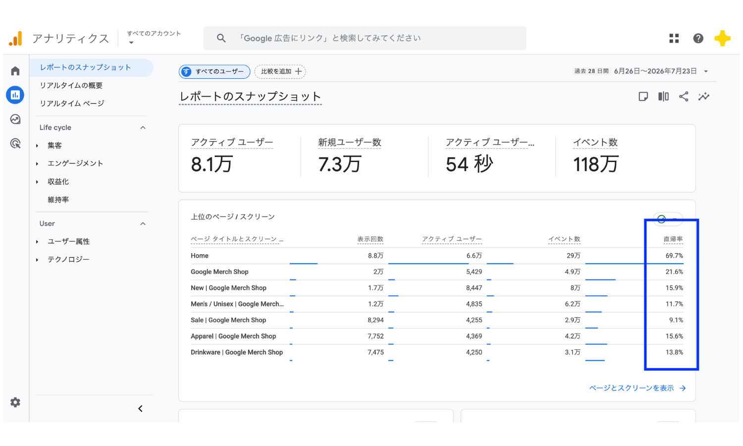Click the Google Analytics logo
743x446 pixels.
[16, 39]
